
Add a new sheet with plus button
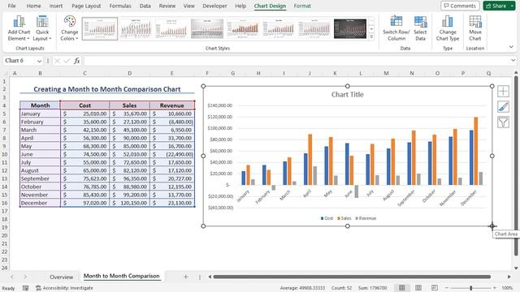(186, 277)
